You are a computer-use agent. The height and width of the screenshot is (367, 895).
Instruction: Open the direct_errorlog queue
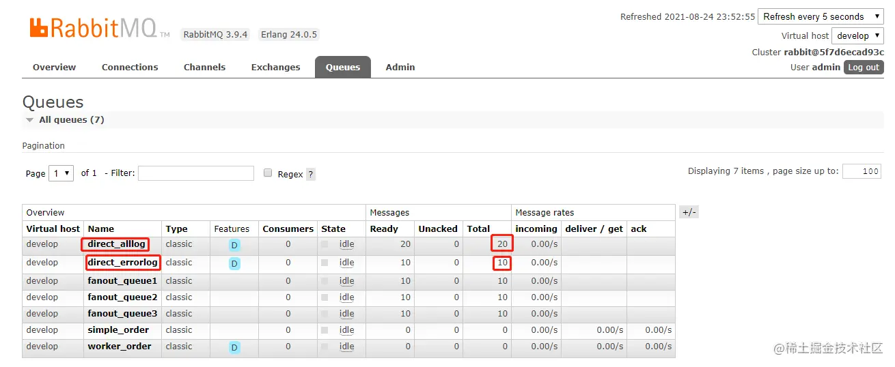coord(122,263)
